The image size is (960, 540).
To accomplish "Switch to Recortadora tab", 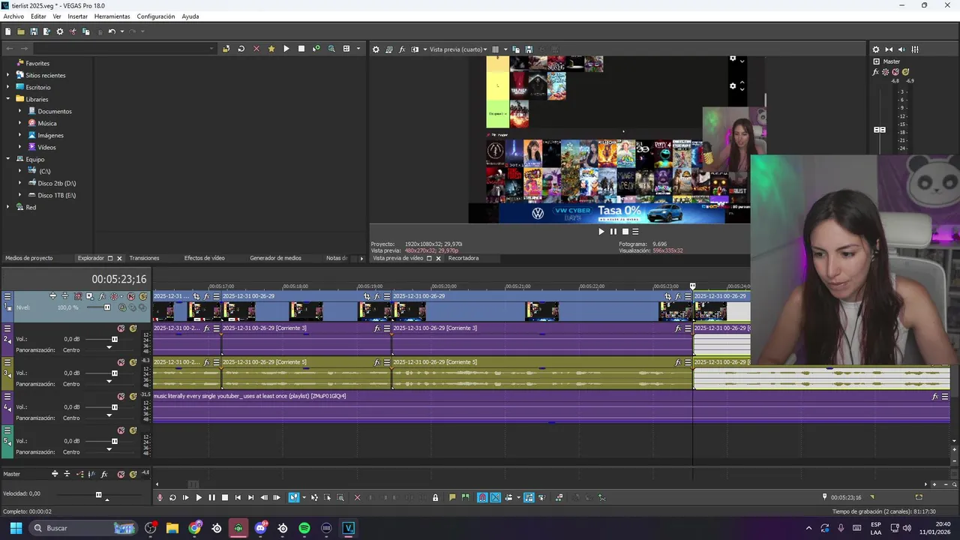I will coord(463,258).
